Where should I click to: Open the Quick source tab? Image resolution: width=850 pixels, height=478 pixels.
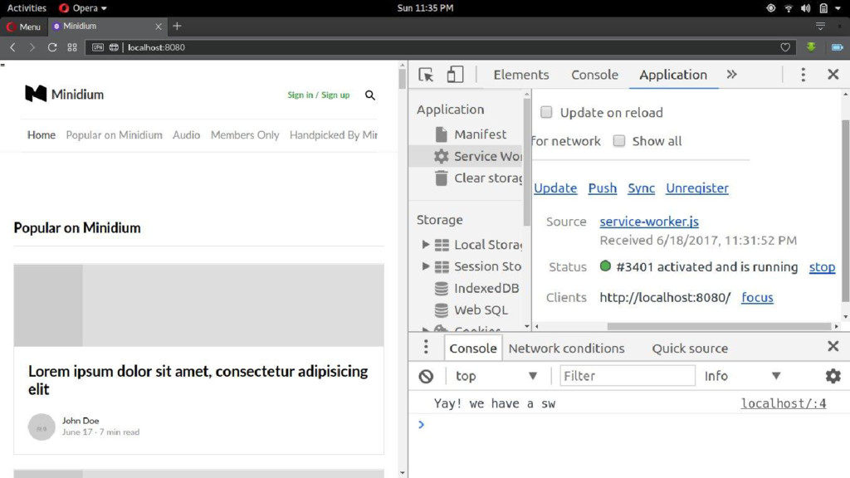point(690,349)
